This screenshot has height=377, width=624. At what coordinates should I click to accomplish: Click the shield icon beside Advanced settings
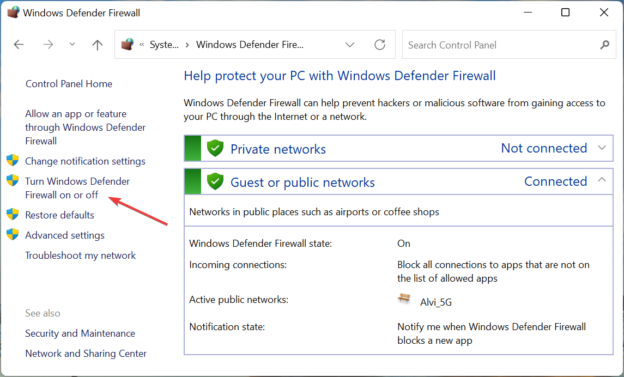click(x=13, y=235)
